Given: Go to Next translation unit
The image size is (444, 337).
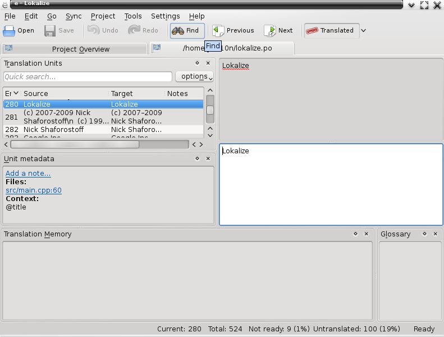Looking at the screenshot, I should [278, 30].
